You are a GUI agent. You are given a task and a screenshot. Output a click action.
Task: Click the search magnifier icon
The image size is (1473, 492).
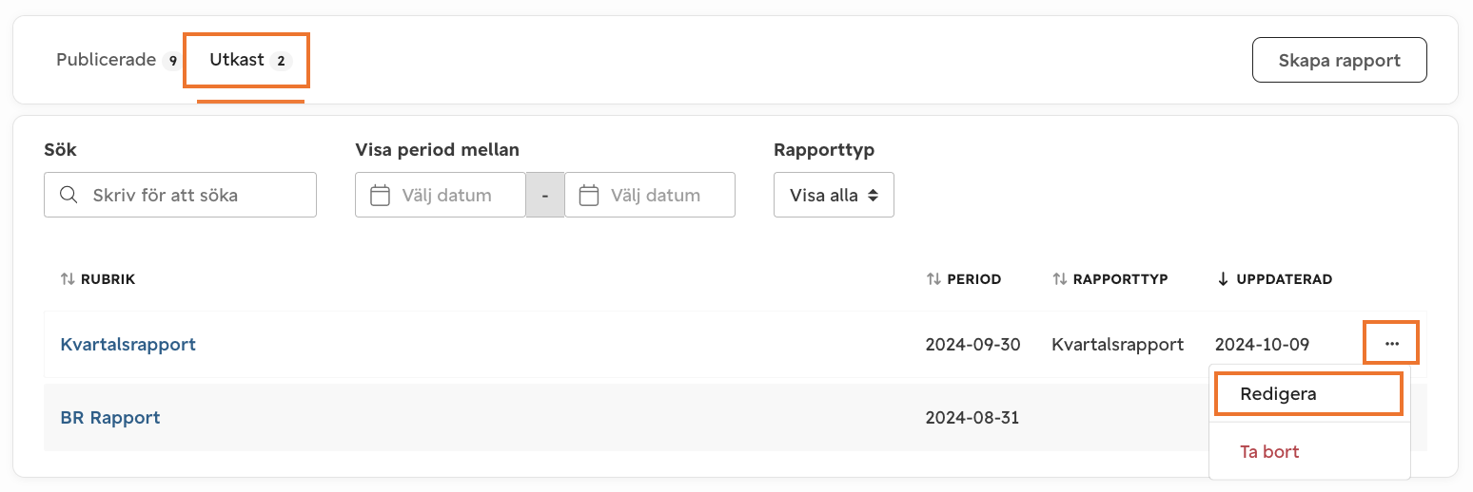point(68,195)
